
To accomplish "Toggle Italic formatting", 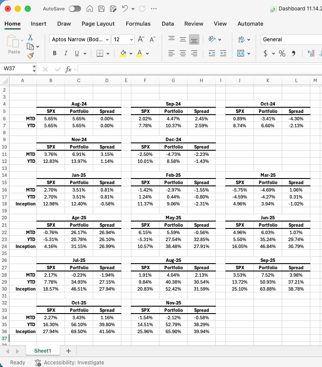I will pos(66,53).
